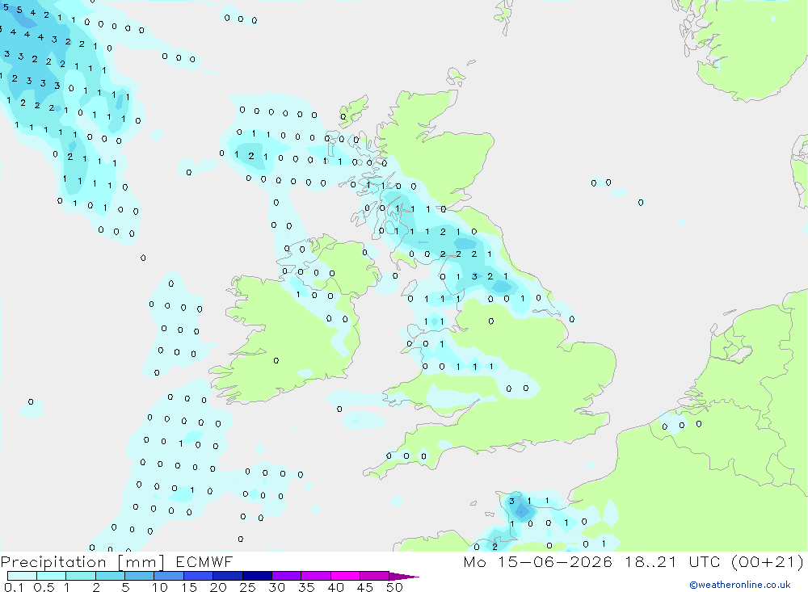808x592 pixels.
Task: Select the 25–30 mm legend swatch
Action: click(x=257, y=576)
